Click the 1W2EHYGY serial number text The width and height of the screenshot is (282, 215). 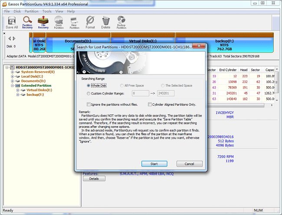pyautogui.click(x=225, y=113)
